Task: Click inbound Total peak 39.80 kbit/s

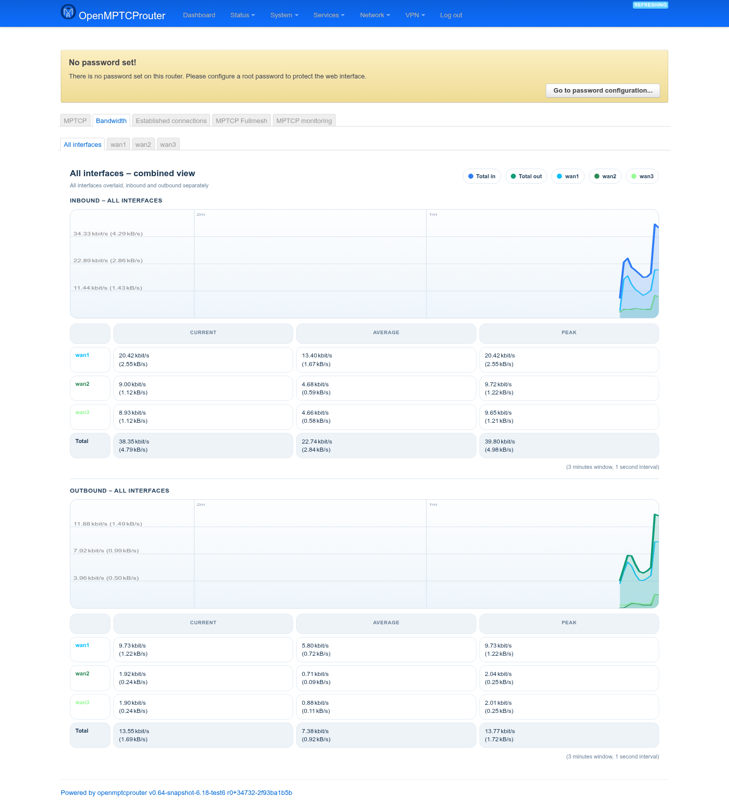Action: pyautogui.click(x=569, y=446)
